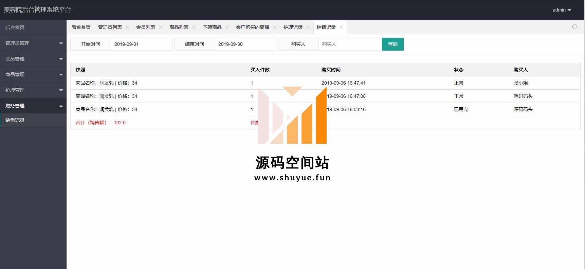This screenshot has width=585, height=269.
Task: Close the 商品列表 tab
Action: [194, 27]
